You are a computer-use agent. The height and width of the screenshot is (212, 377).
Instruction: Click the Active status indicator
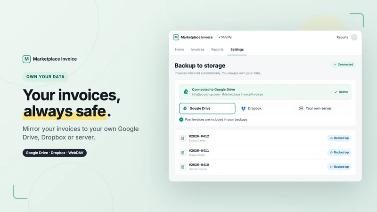(341, 92)
